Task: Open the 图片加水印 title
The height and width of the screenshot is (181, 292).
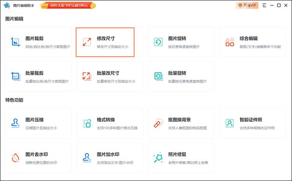Action: tap(108, 155)
